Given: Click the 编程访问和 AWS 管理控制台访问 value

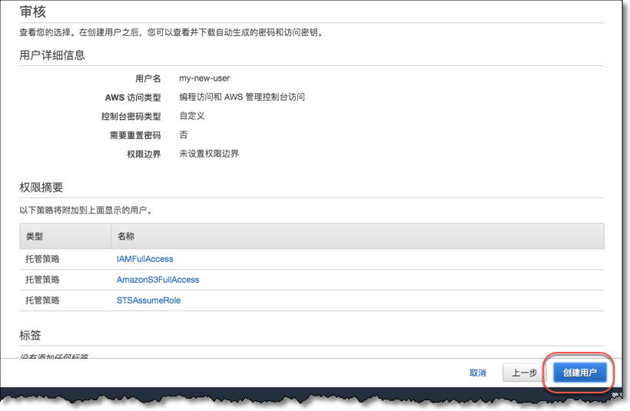Looking at the screenshot, I should point(242,97).
